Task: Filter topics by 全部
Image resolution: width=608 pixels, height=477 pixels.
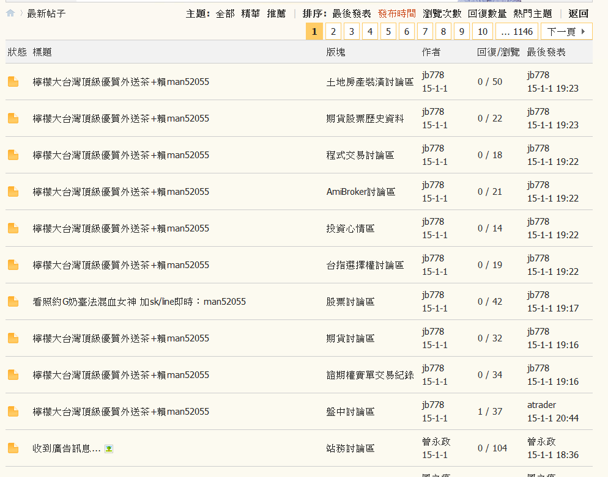Action: tap(225, 13)
